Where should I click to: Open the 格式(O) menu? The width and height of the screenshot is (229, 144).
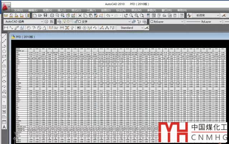[76, 10]
